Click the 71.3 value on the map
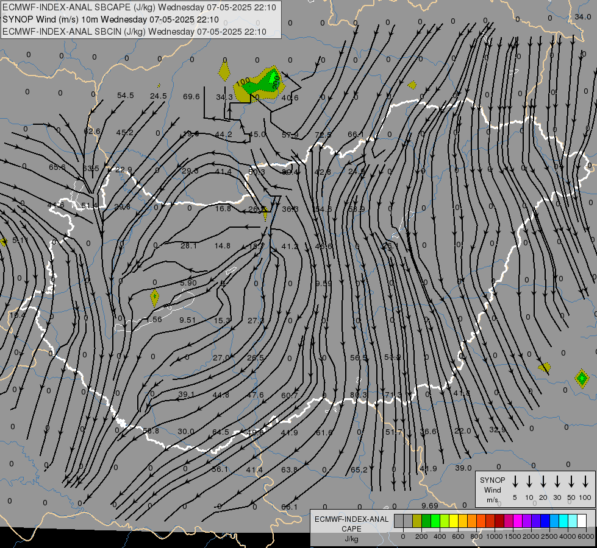Screen dimensions: 597x548 click(393, 395)
